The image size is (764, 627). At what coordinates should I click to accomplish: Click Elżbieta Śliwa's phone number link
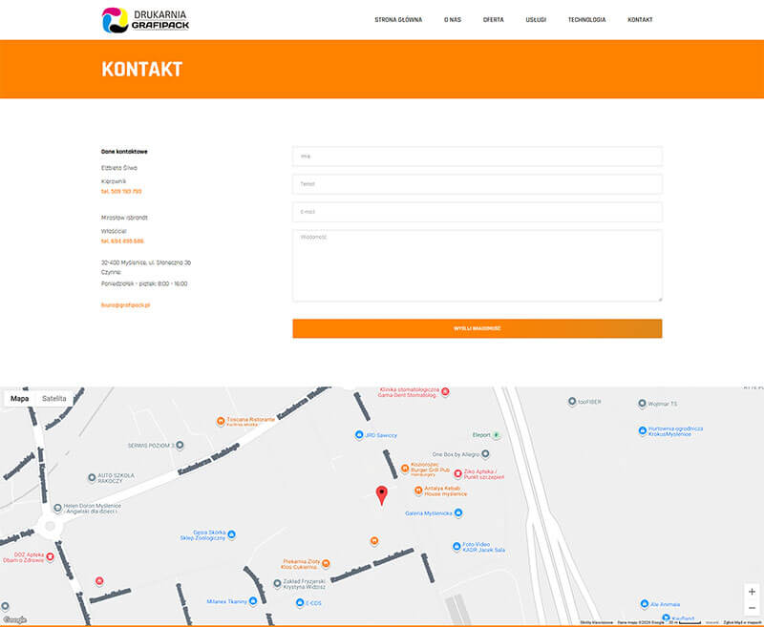pos(123,191)
